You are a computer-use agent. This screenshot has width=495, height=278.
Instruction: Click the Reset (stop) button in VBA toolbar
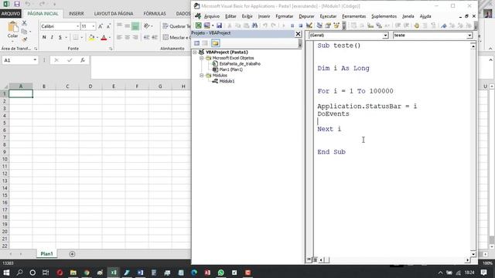[x=301, y=25]
